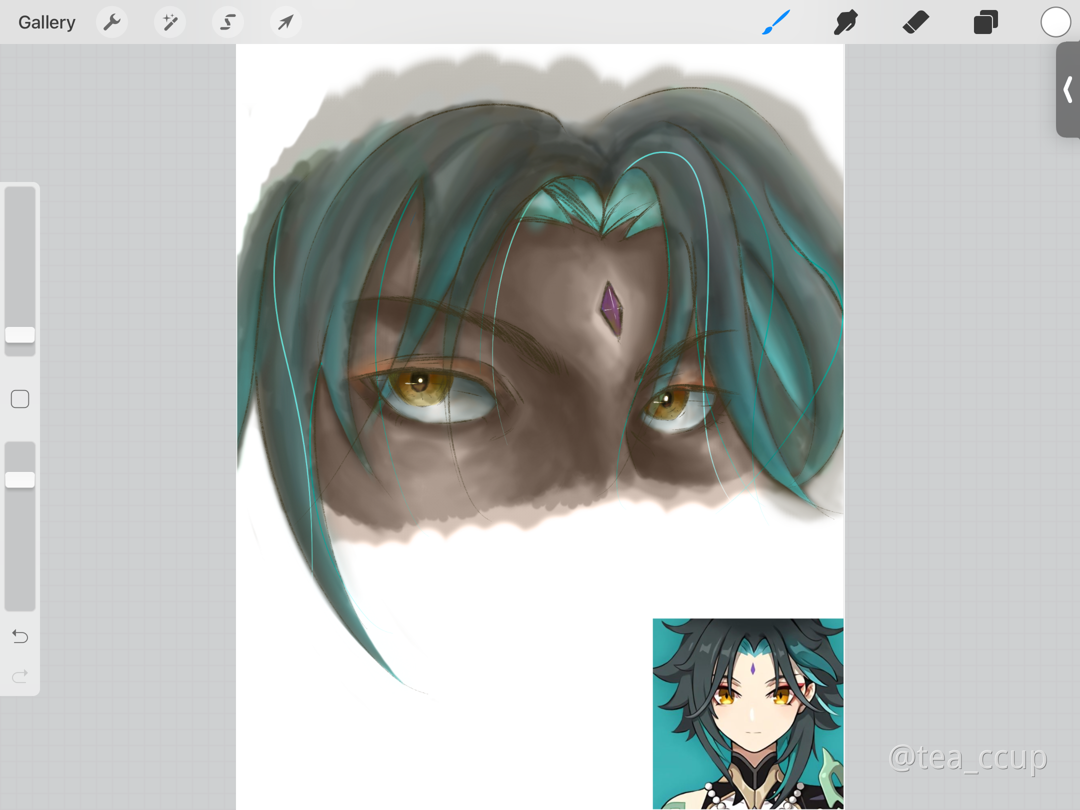1080x810 pixels.
Task: Open the Actions wrench menu
Action: (x=112, y=22)
